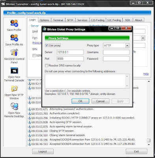Click the proxy Password field

116,58
